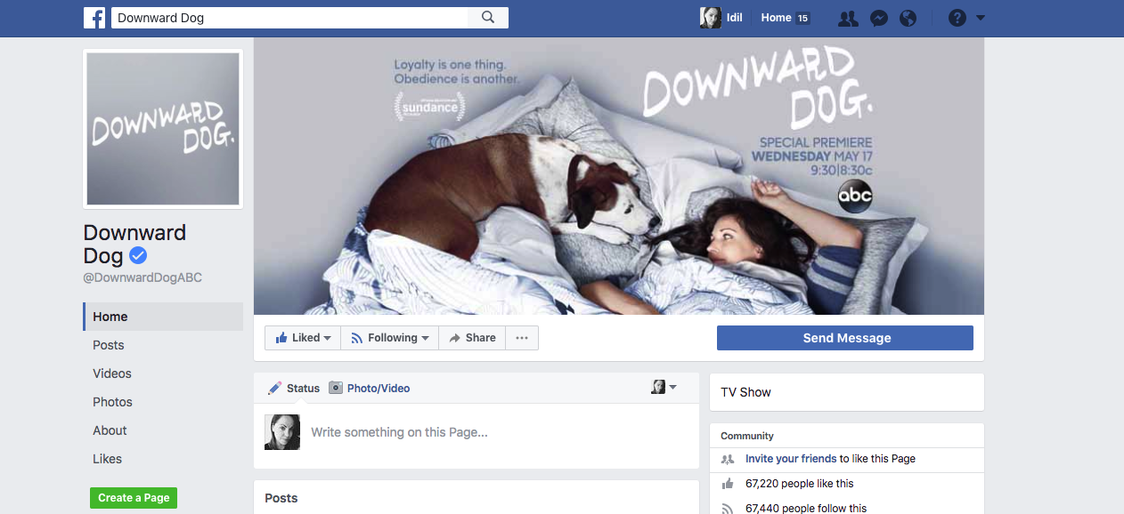
Task: Click Home notification count badge 15
Action: tap(802, 18)
